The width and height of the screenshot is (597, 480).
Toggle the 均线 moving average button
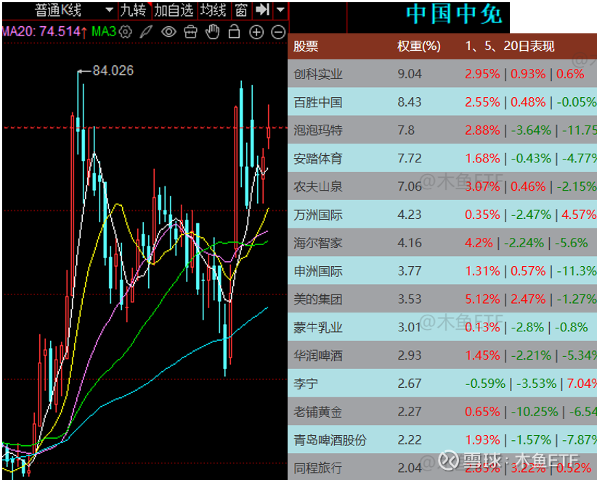point(214,10)
